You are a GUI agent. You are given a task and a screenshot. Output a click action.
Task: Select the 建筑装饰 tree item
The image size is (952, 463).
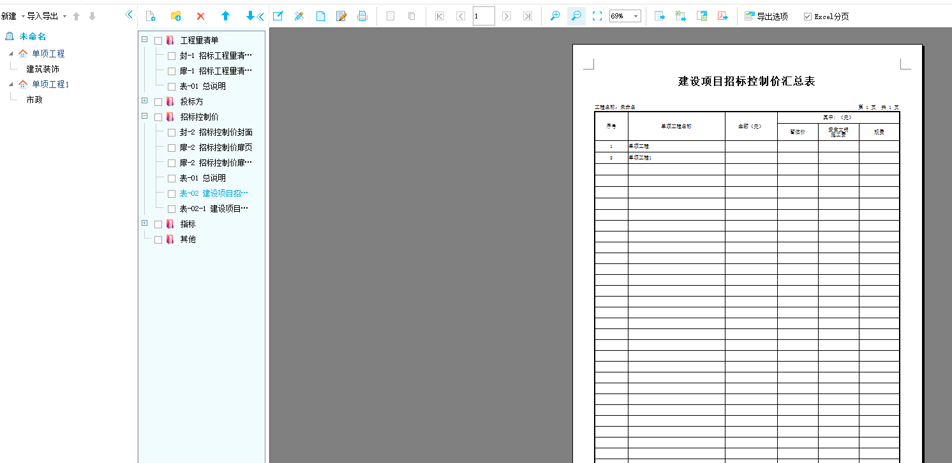(43, 69)
